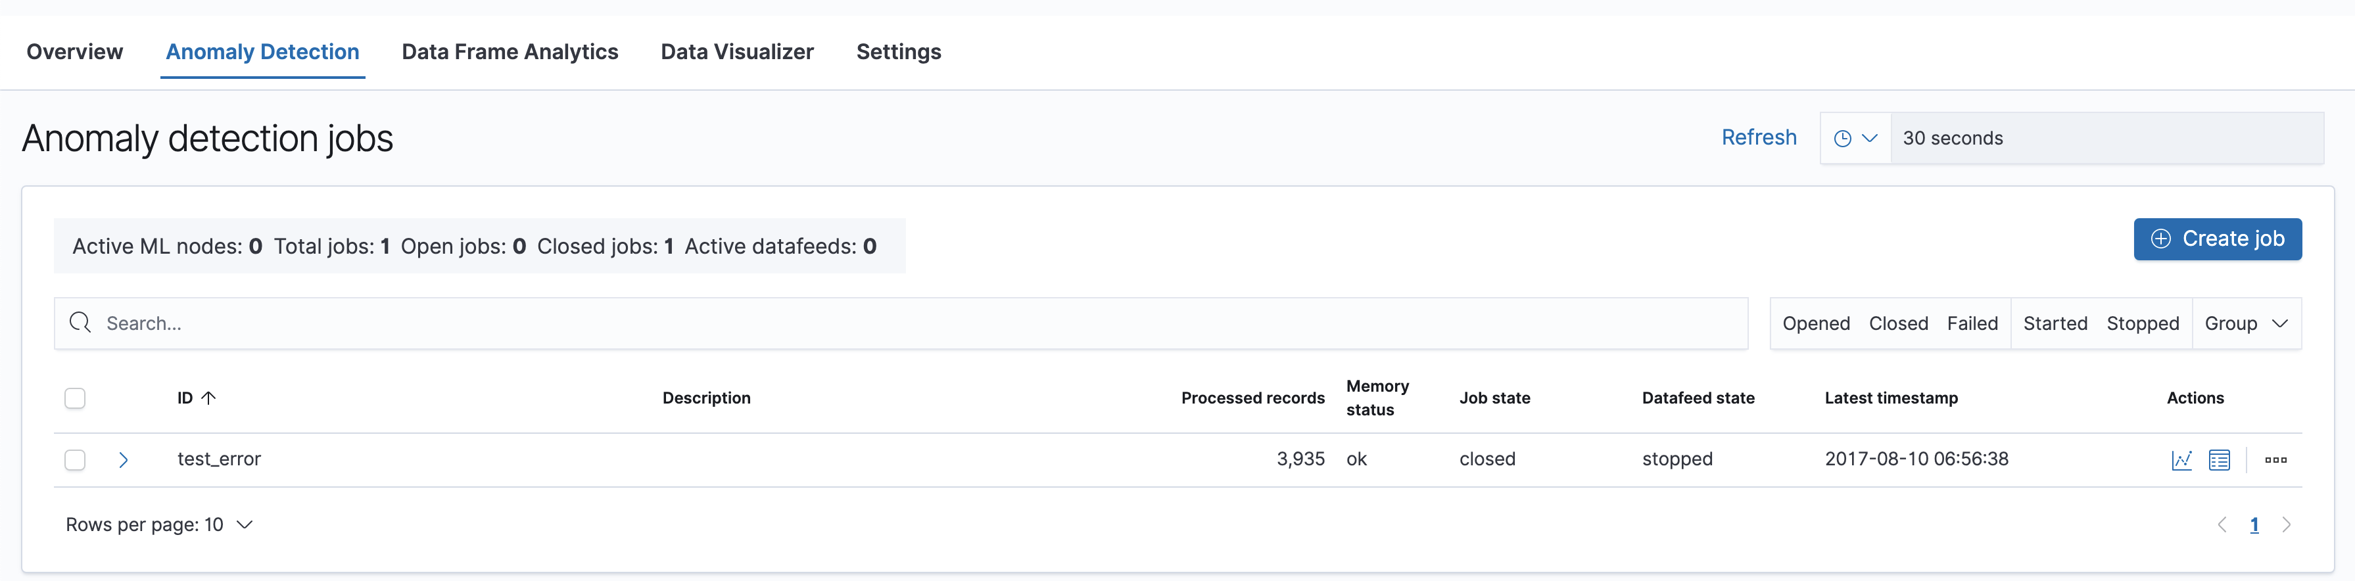The height and width of the screenshot is (581, 2355).
Task: Open Rows per page dropdown
Action: pyautogui.click(x=159, y=524)
